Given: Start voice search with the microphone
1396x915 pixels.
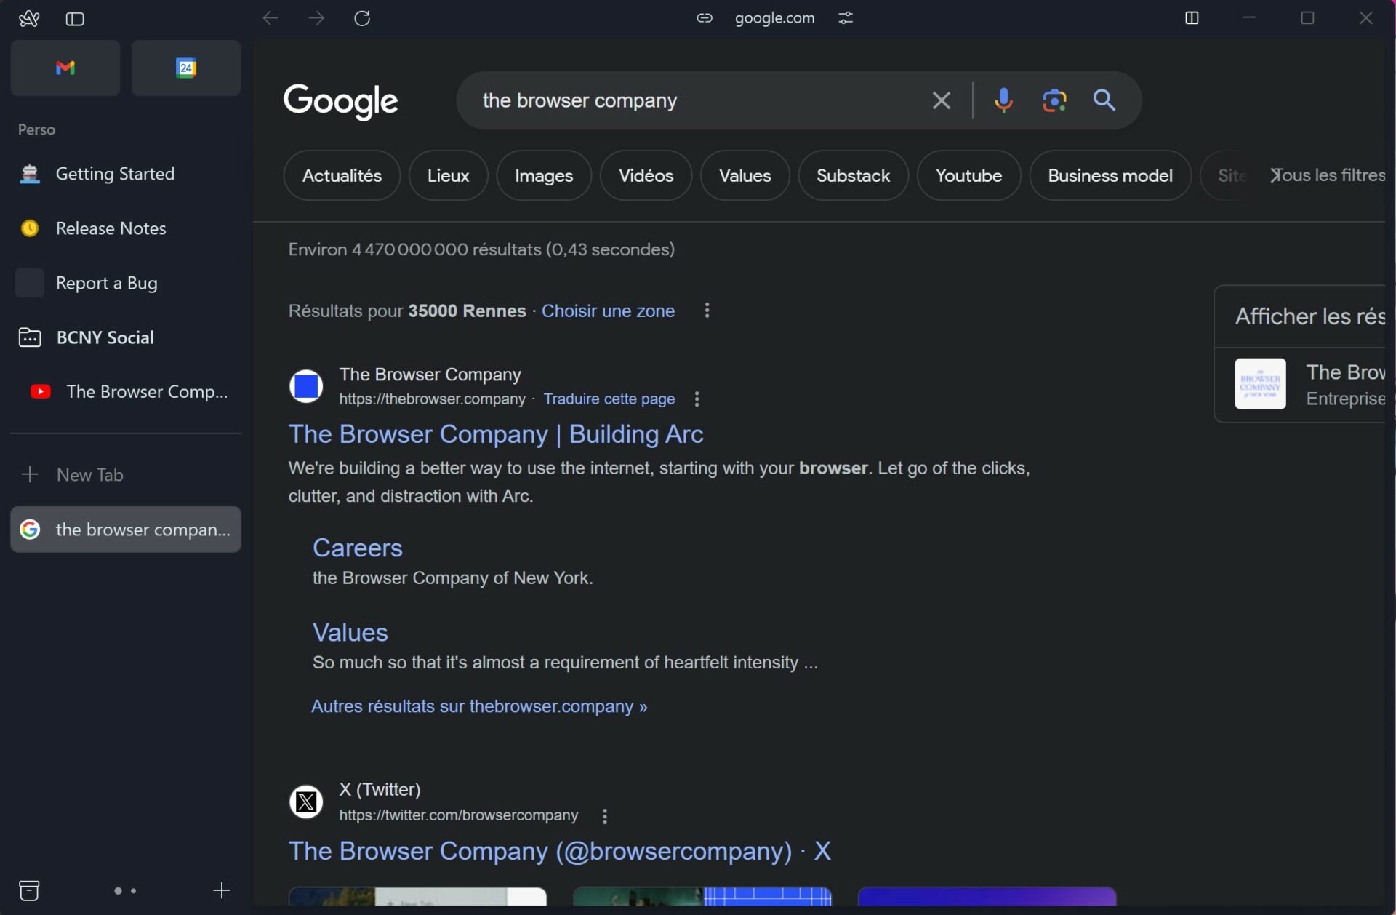Looking at the screenshot, I should (x=1003, y=100).
